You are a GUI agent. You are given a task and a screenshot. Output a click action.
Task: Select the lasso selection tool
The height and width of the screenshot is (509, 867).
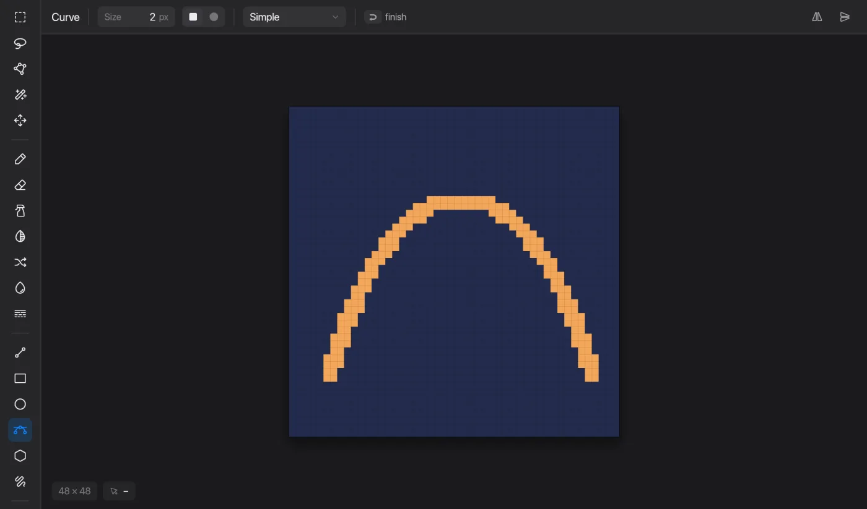click(20, 43)
